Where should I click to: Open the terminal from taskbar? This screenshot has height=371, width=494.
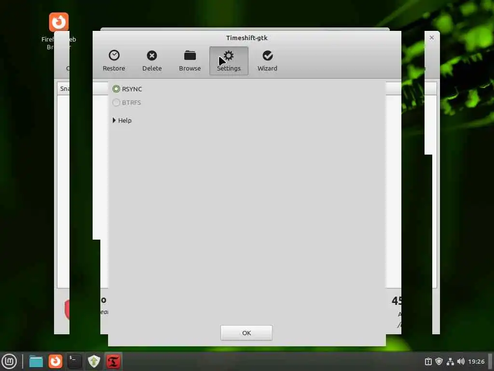pos(75,361)
